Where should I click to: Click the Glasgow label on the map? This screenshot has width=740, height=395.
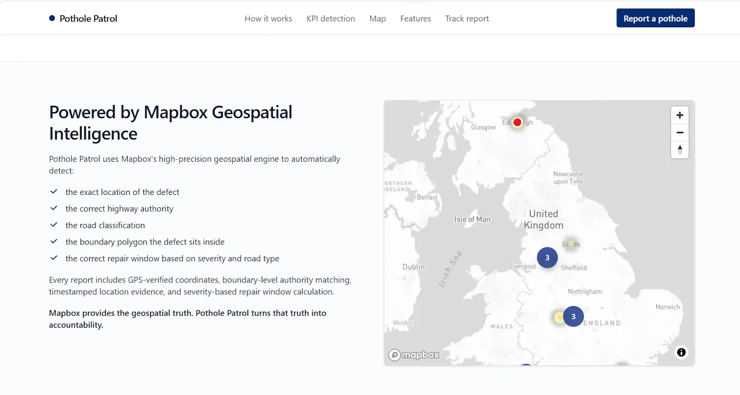click(x=483, y=127)
